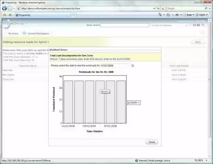Click the first workload bar for 01/01/2008

[x=69, y=102]
